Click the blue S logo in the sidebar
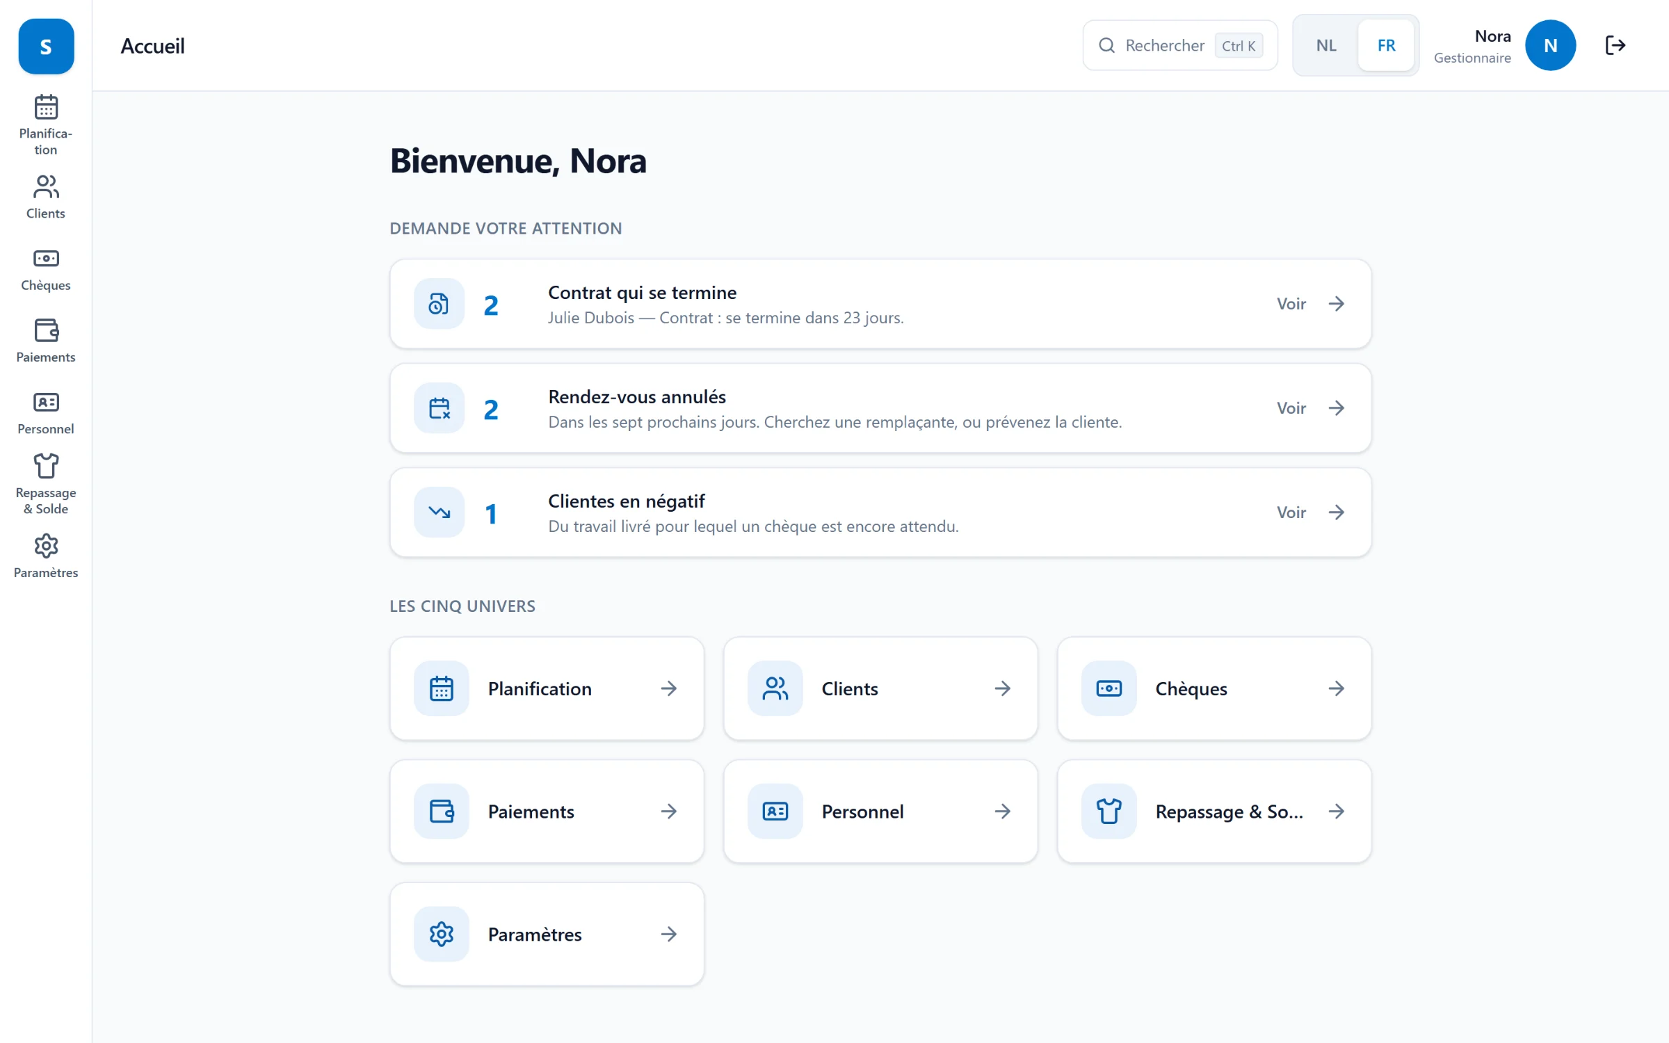This screenshot has width=1669, height=1043. click(46, 46)
